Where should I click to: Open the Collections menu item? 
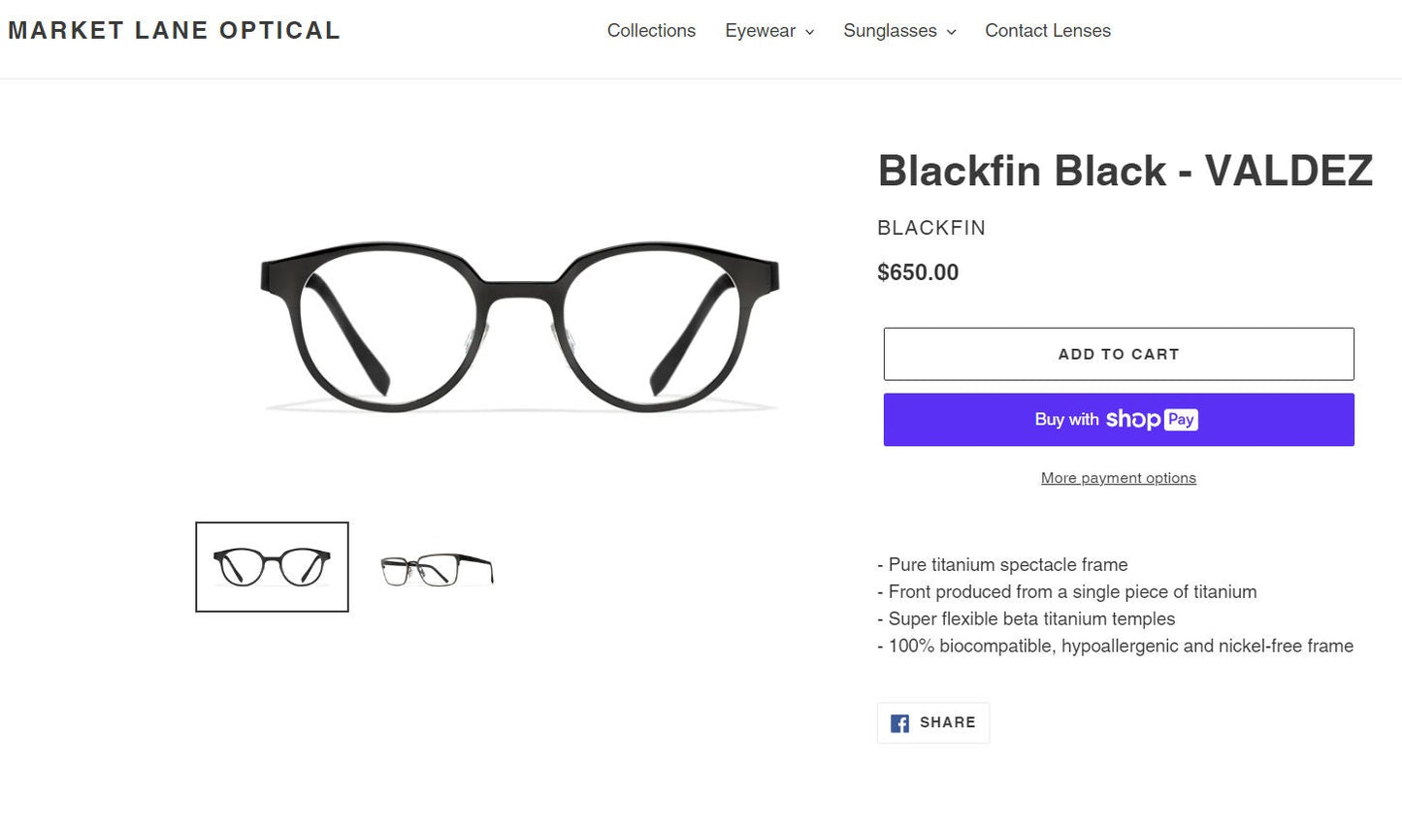tap(651, 30)
